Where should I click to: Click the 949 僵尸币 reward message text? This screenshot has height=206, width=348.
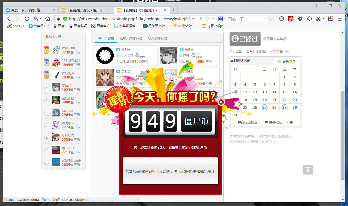[x=170, y=172]
